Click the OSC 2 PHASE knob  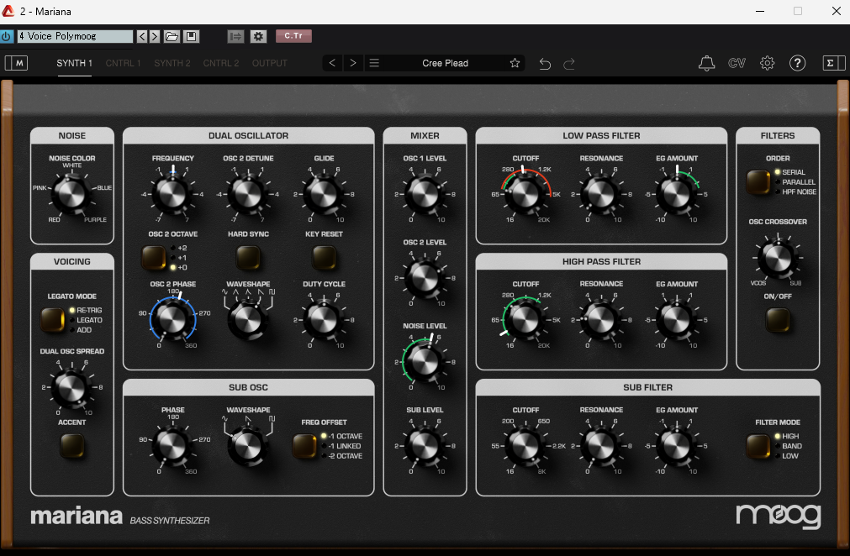click(x=172, y=319)
